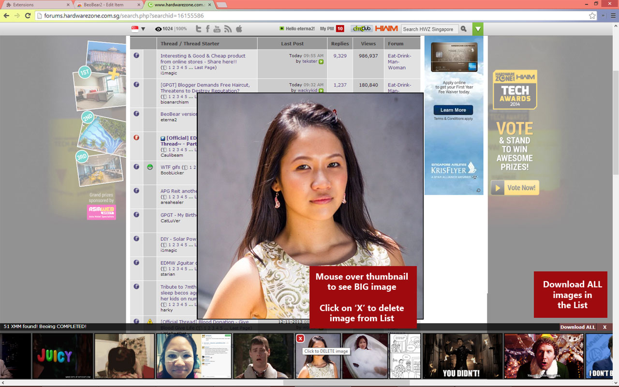Viewport: 619px width, 387px height.
Task: Click the green smiley icon beside WTF gifs
Action: coord(150,167)
